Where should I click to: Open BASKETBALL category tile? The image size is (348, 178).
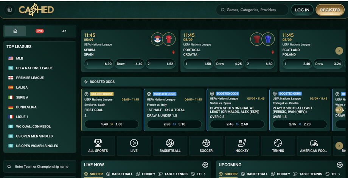click(x=170, y=146)
